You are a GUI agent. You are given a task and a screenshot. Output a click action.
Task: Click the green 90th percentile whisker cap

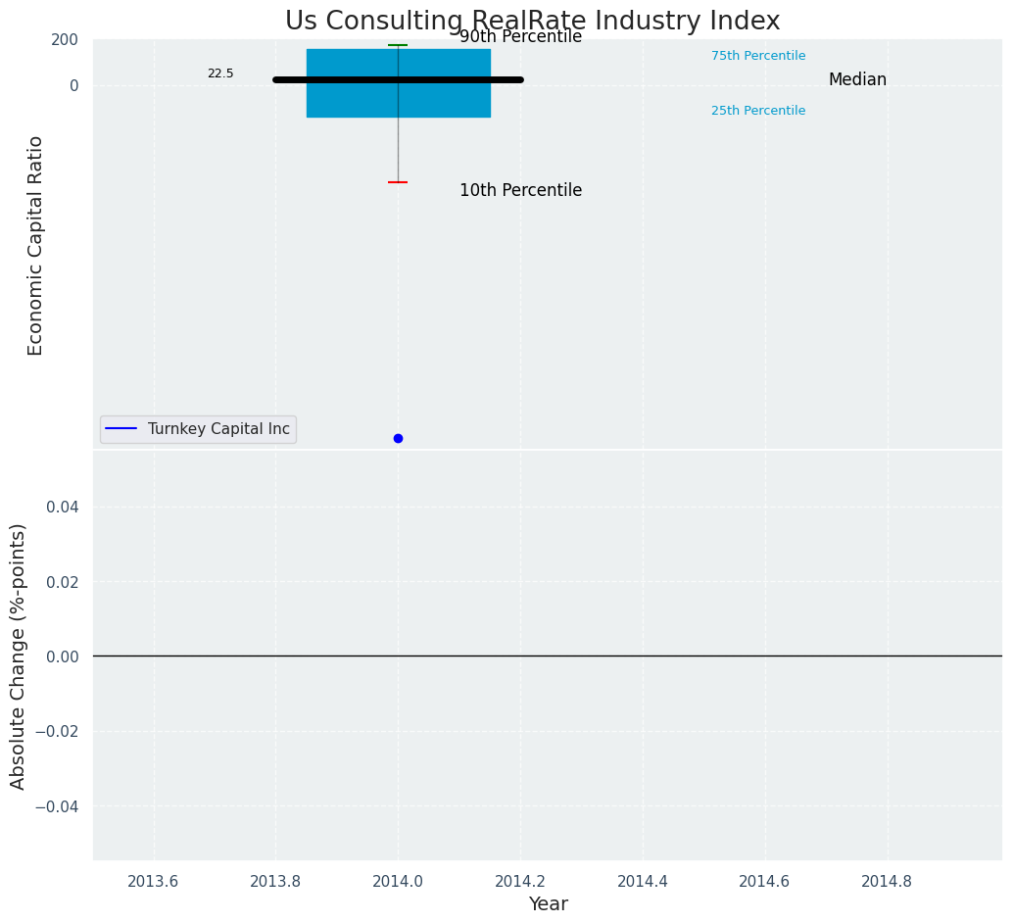click(x=398, y=45)
